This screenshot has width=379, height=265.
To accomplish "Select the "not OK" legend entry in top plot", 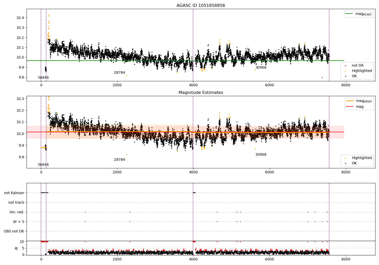I will [x=354, y=66].
